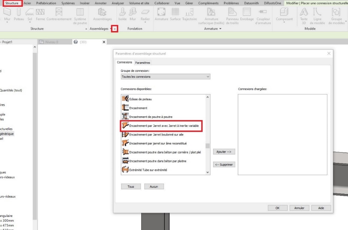The height and width of the screenshot is (230, 348).
Task: Select the Enrobage cover tool
Action: pyautogui.click(x=247, y=15)
